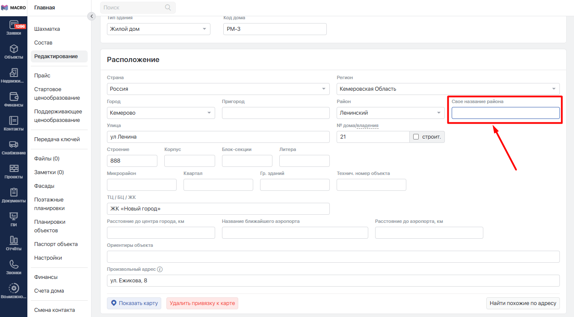Select Шахматка in the side menu
The image size is (574, 317).
(47, 29)
